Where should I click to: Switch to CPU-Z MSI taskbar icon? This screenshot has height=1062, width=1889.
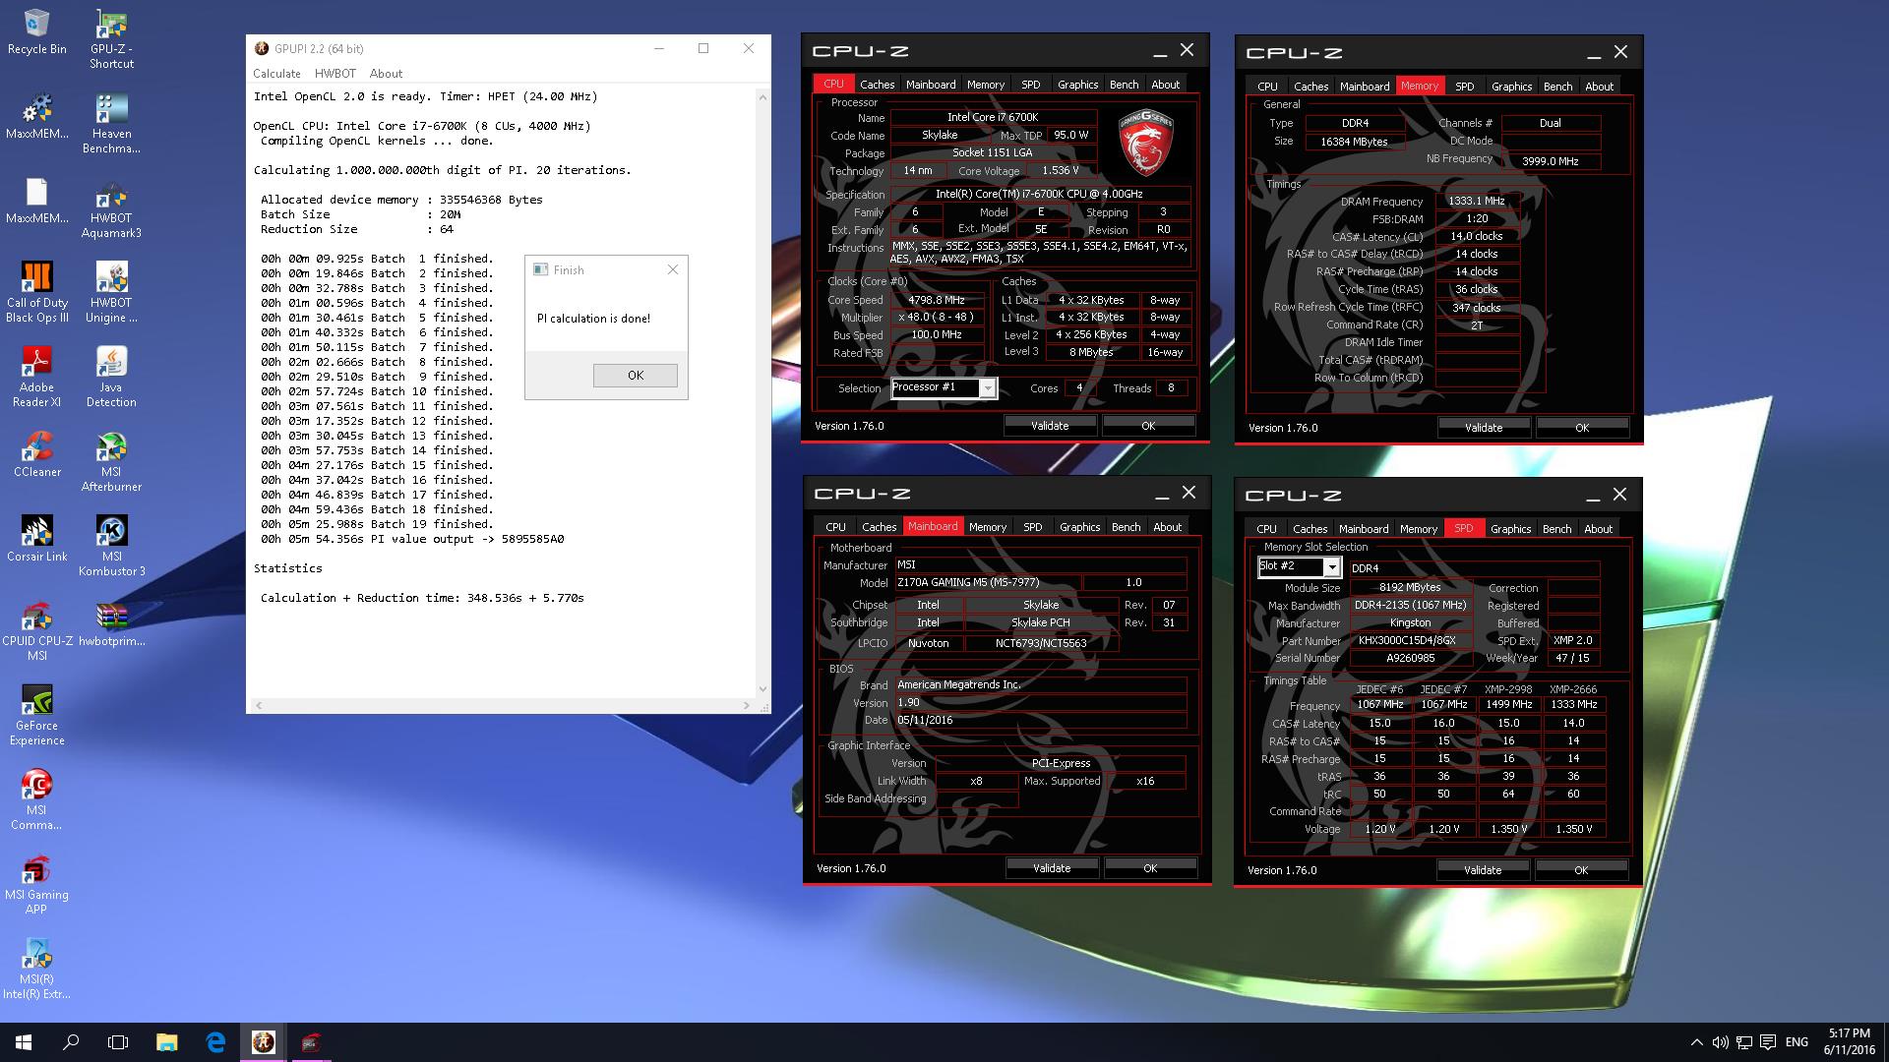[x=310, y=1042]
